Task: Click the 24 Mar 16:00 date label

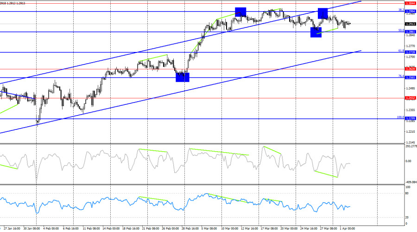Action: pos(309,229)
